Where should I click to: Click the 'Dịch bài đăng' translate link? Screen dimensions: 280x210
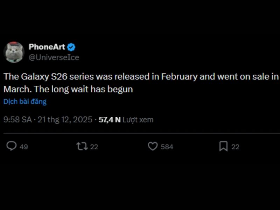[x=25, y=102]
